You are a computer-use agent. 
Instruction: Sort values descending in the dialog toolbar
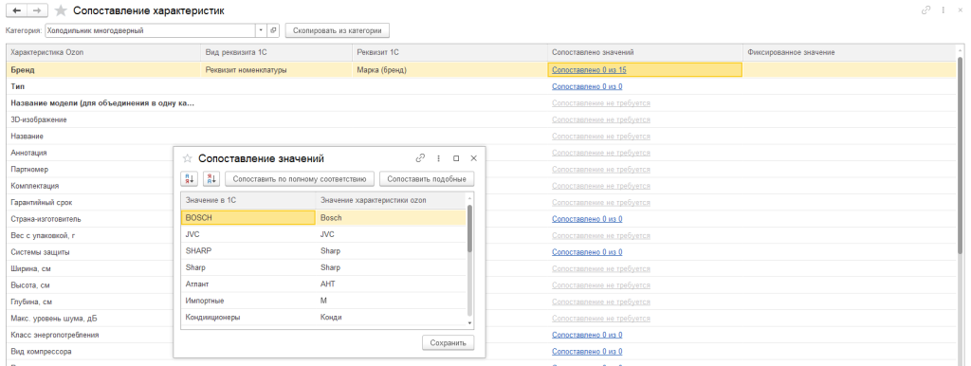pyautogui.click(x=211, y=179)
